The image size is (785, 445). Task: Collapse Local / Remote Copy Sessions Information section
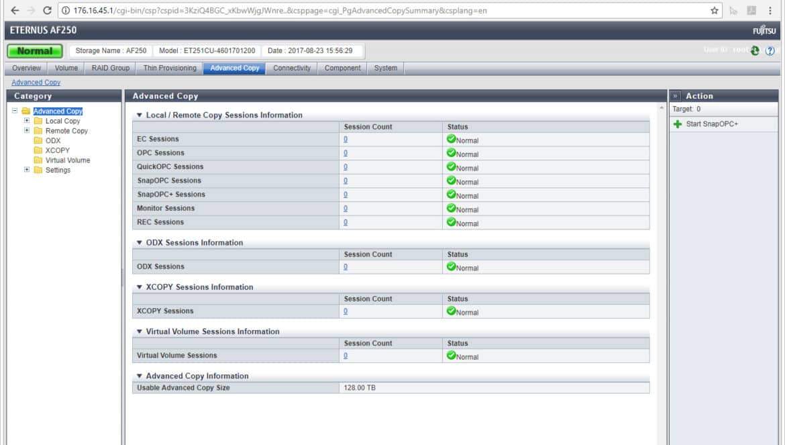tap(139, 115)
